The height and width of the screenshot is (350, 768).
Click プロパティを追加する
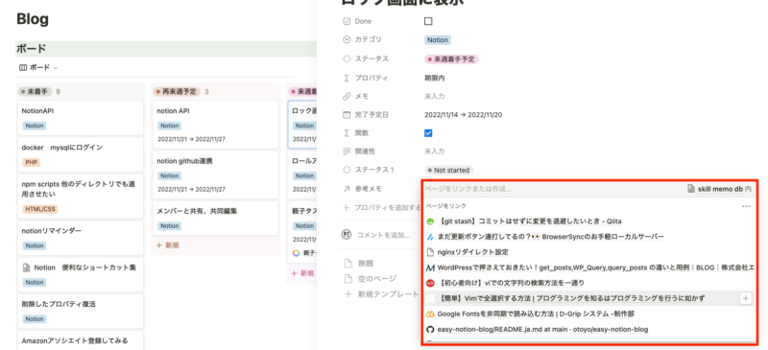381,207
